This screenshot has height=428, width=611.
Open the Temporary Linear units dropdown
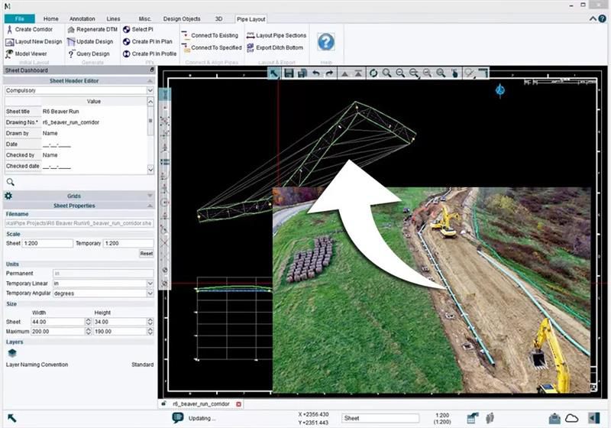pyautogui.click(x=150, y=283)
